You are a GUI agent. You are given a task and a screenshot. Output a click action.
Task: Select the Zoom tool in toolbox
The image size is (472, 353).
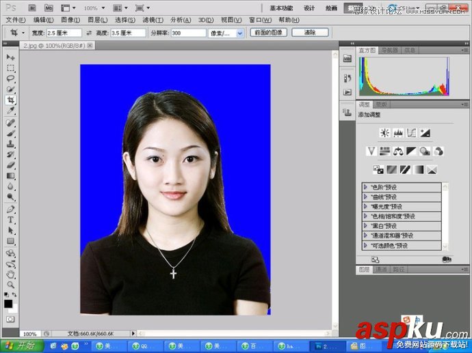(x=10, y=285)
